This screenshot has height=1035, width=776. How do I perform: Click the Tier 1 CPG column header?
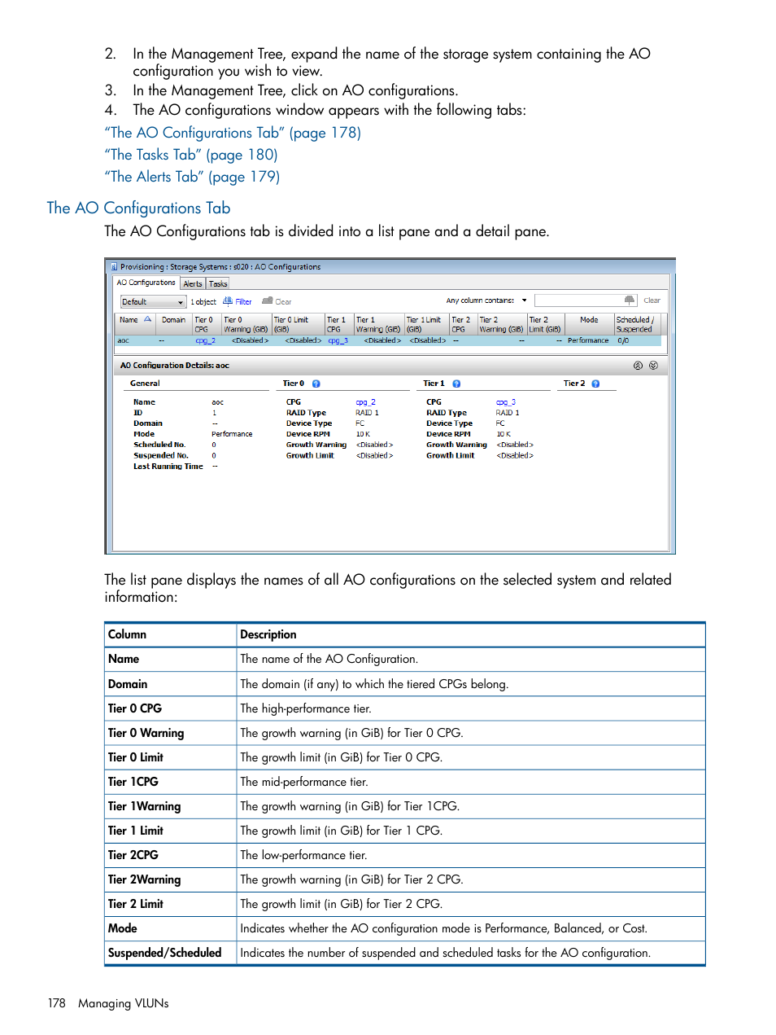click(x=339, y=324)
